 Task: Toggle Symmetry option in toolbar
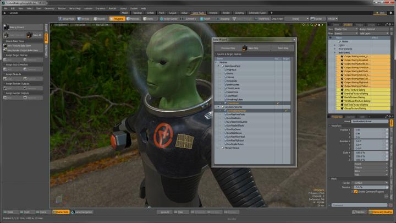tap(188, 18)
